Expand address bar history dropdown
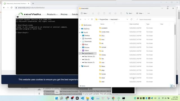The image size is (180, 101). tap(127, 19)
